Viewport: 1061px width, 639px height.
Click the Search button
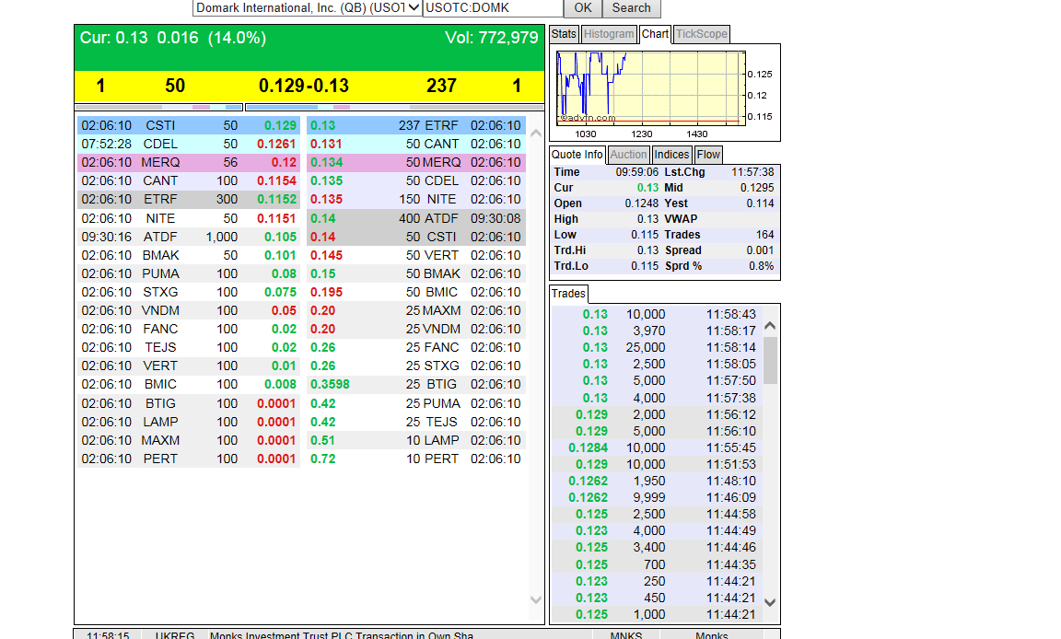tap(631, 8)
